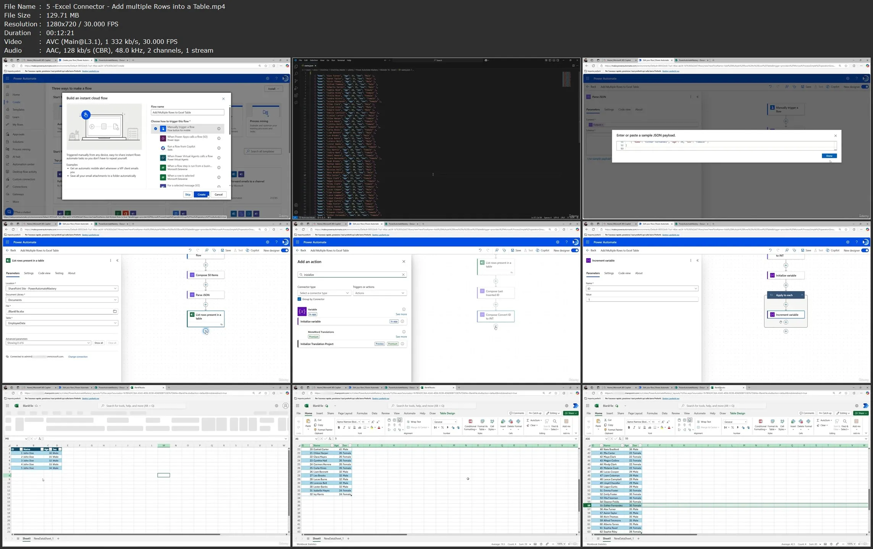Switch to the Testing tab
Viewport: 873px width, 549px height.
[x=59, y=273]
